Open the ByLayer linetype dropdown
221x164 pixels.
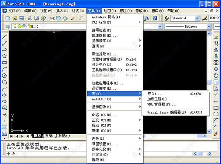click(x=209, y=26)
